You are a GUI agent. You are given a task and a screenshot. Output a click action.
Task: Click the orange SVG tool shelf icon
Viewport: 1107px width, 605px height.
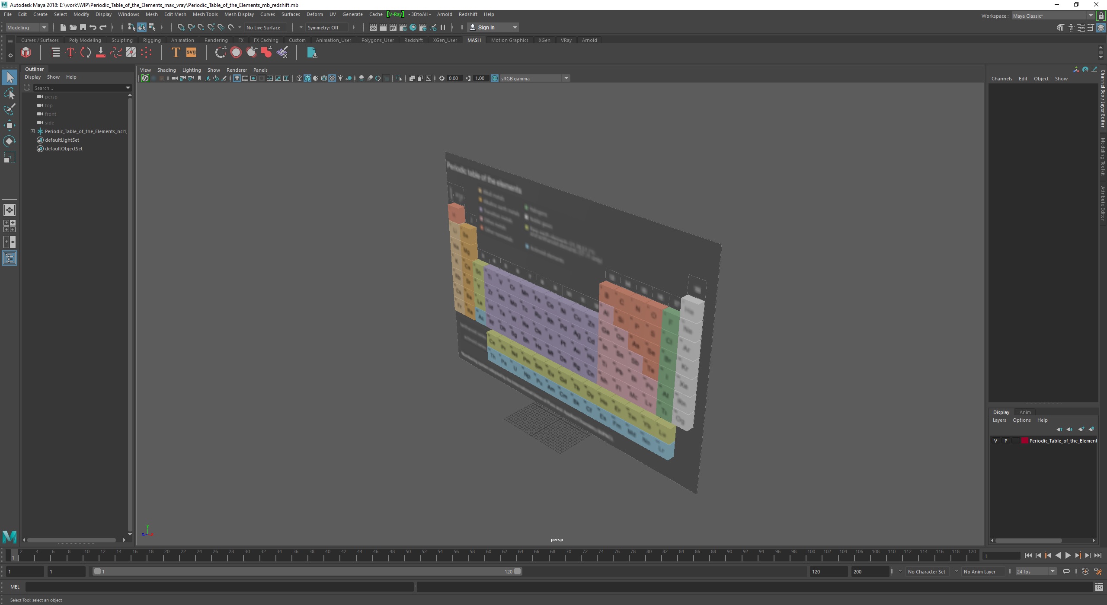191,53
